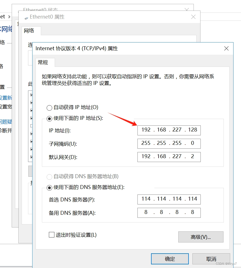
Task: Cancel with the 取消 button
Action: pyautogui.click(x=211, y=259)
